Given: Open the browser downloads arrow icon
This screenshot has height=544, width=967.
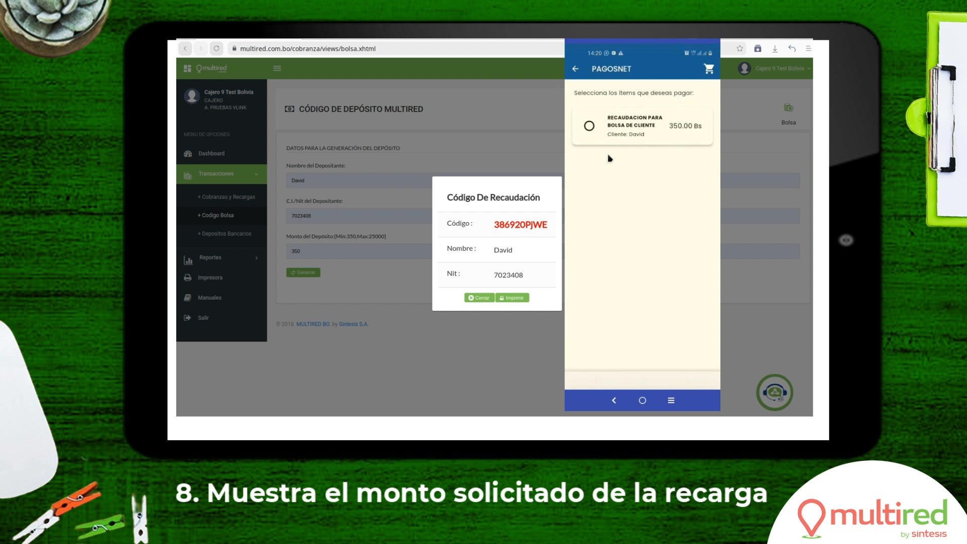Looking at the screenshot, I should [775, 48].
